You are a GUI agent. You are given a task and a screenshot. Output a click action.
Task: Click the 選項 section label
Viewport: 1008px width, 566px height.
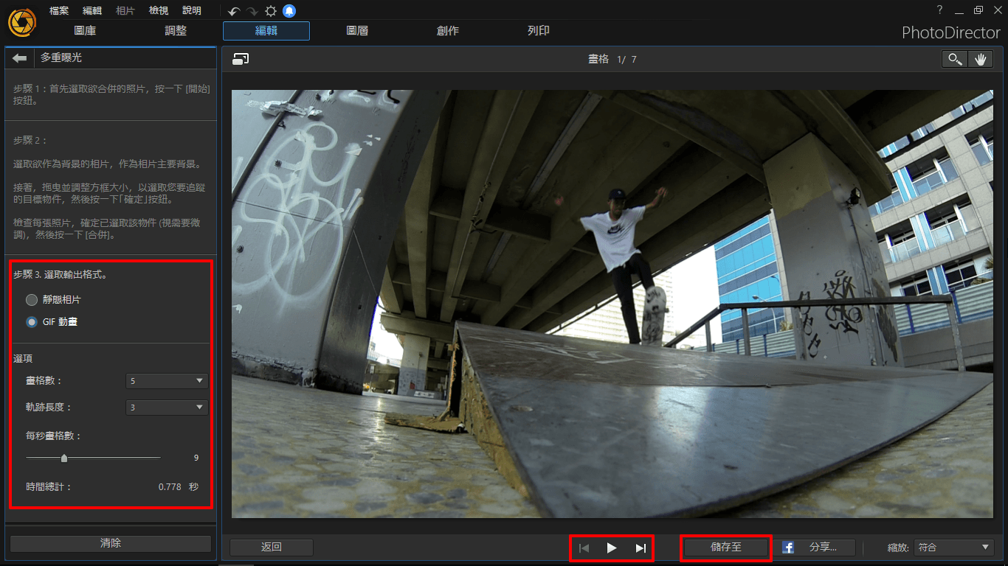(24, 359)
